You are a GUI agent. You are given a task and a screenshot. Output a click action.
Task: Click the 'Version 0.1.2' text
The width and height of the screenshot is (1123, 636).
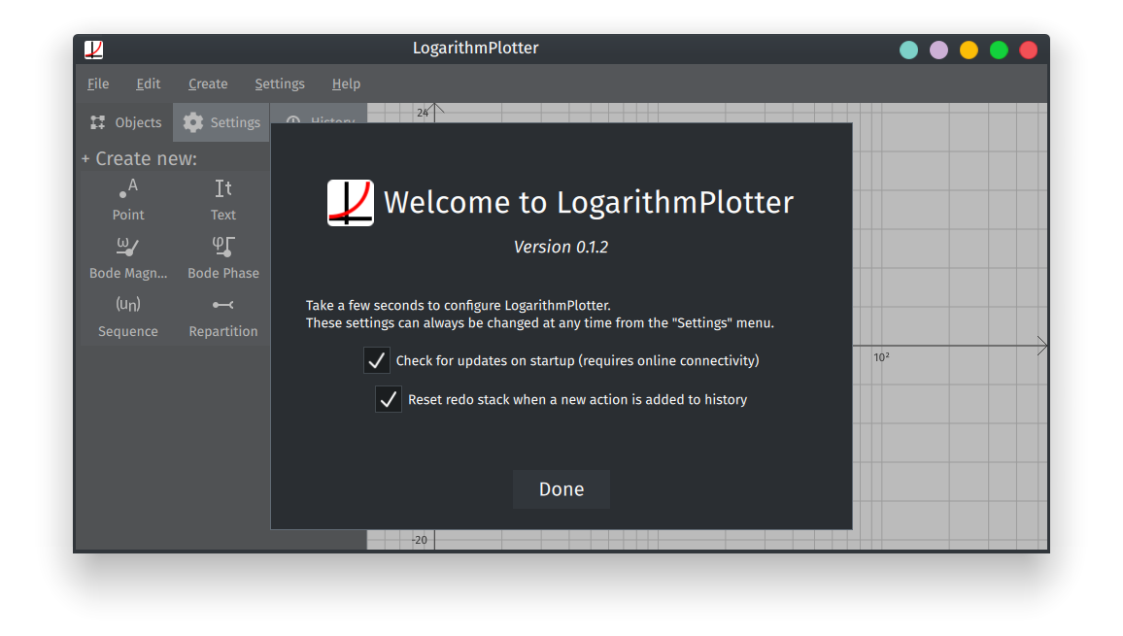pos(561,247)
